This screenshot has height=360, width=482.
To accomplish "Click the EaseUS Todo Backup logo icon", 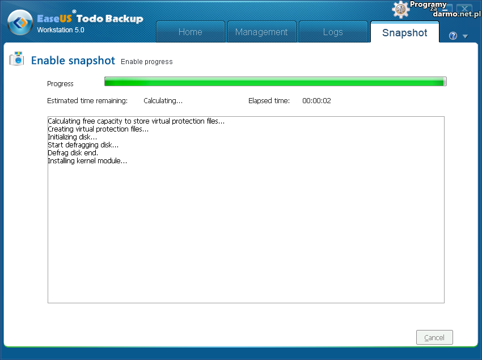I will click(20, 23).
